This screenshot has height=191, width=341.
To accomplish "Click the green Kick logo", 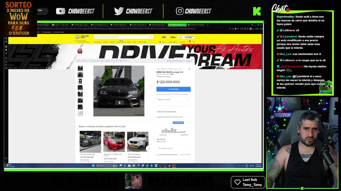I will coord(257,11).
